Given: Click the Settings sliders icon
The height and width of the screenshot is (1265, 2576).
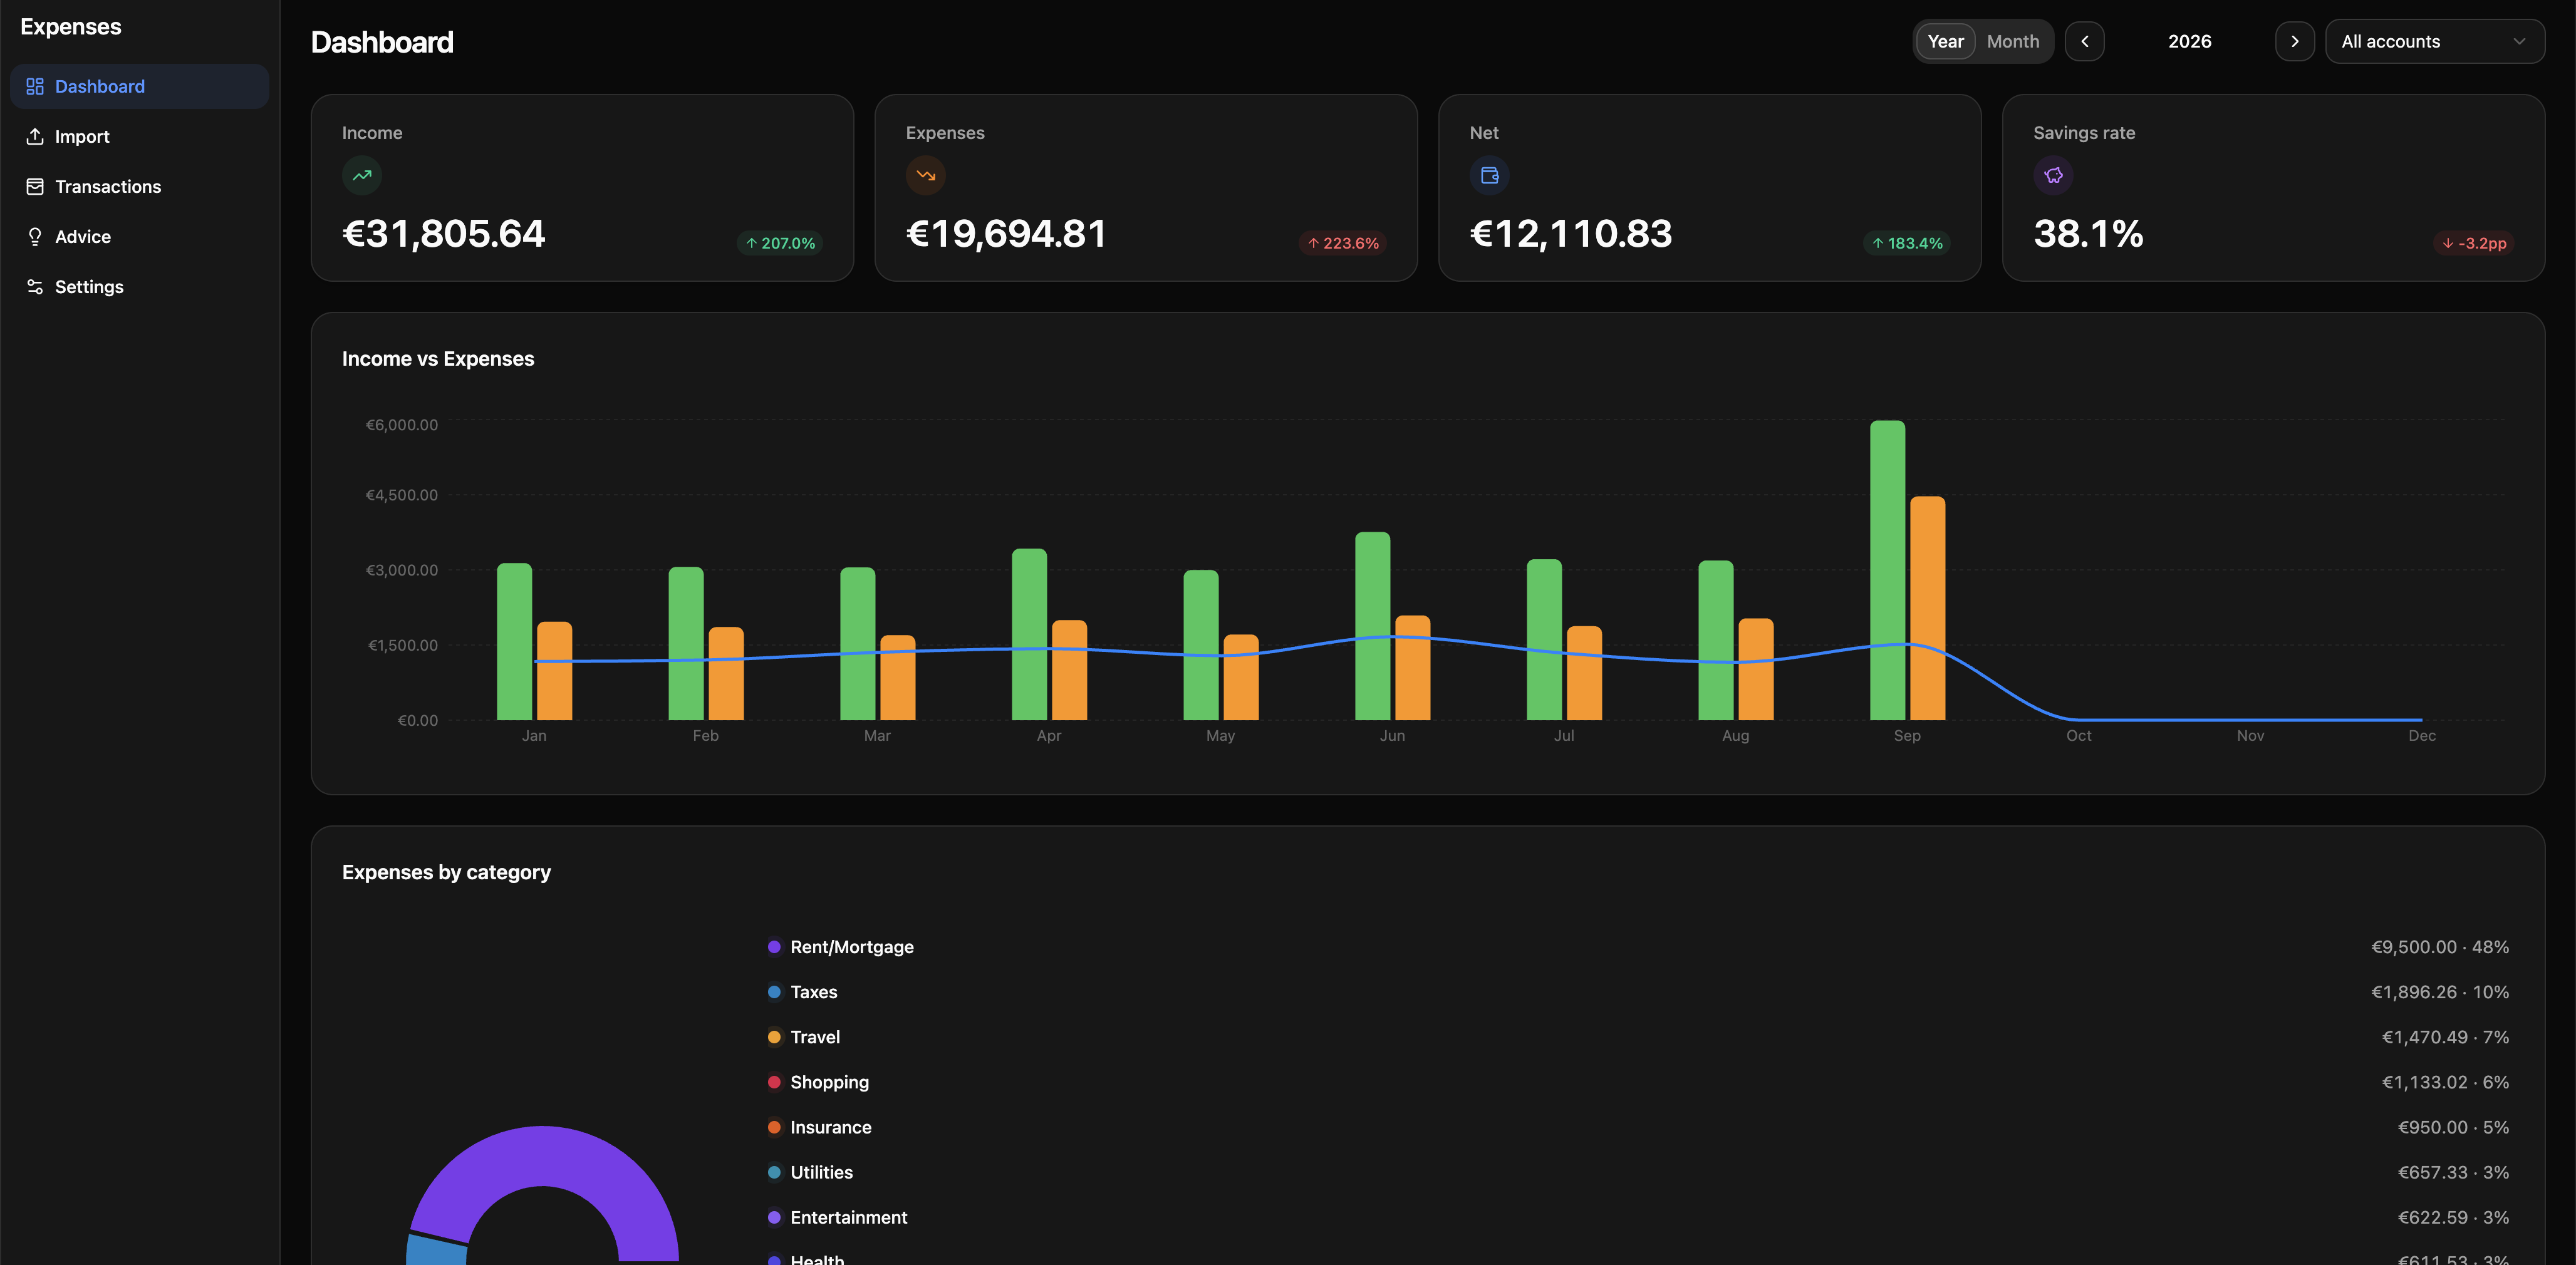Looking at the screenshot, I should pyautogui.click(x=35, y=286).
